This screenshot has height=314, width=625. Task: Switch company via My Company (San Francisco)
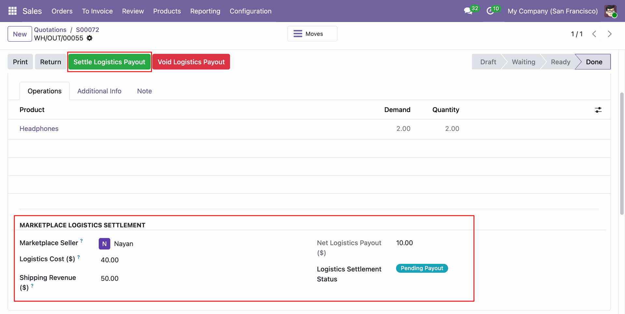point(553,11)
